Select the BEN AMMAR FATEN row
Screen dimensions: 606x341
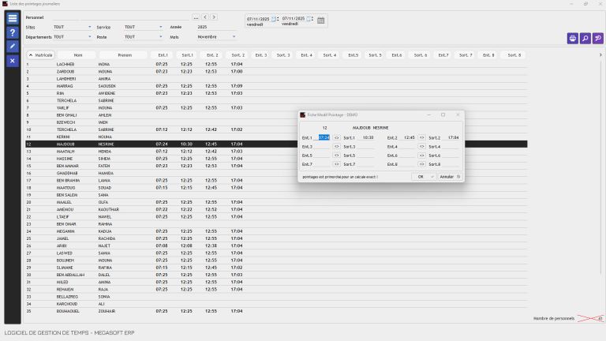276,166
